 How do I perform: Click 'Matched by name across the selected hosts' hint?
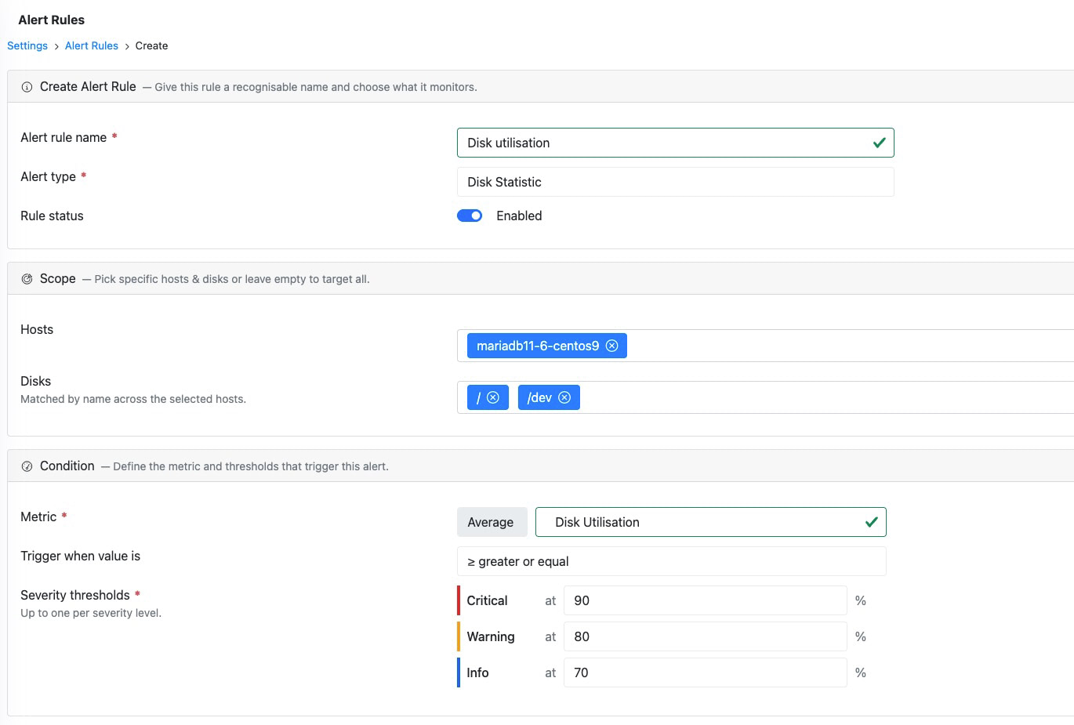coord(133,399)
